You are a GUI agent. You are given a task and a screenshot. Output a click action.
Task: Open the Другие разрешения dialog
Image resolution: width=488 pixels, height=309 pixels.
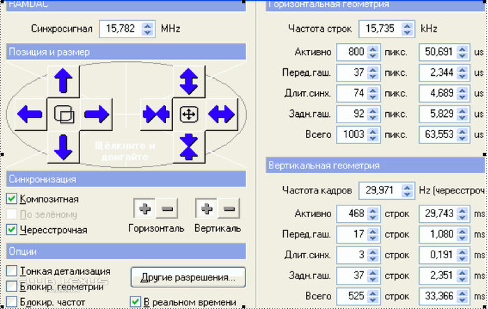coord(188,277)
